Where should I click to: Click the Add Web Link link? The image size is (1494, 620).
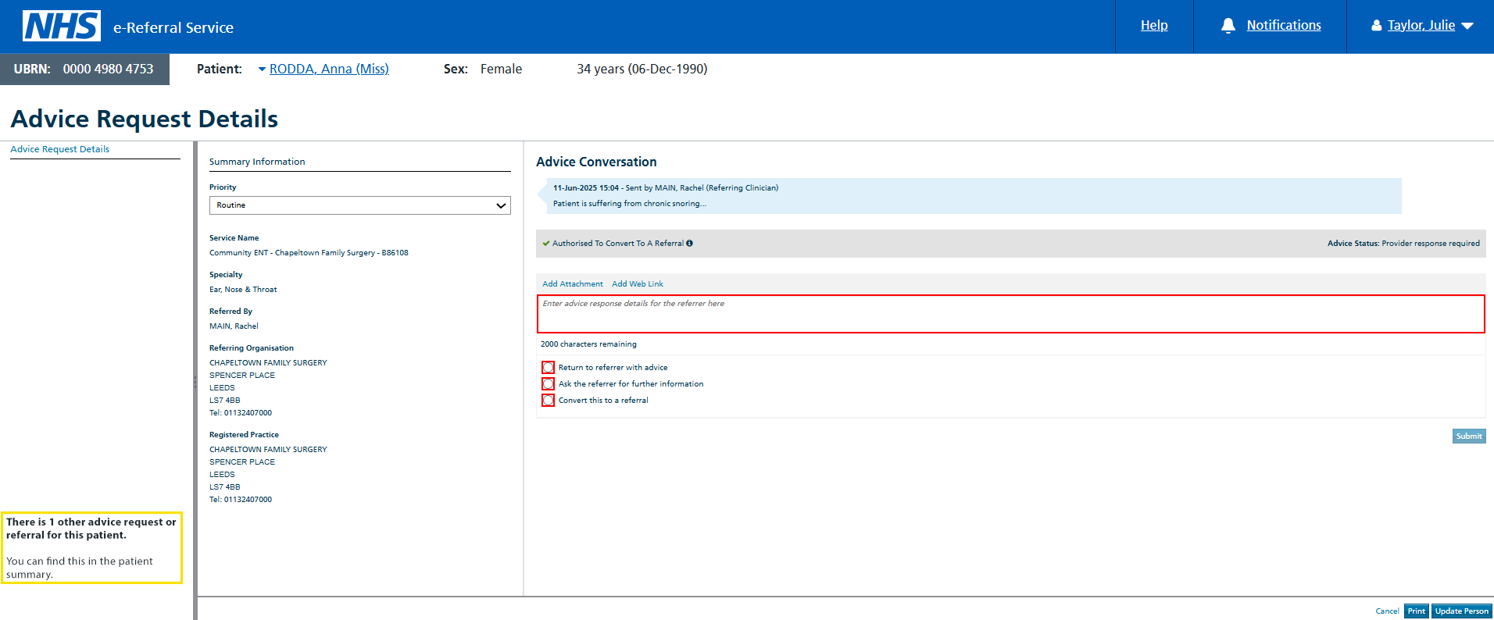(638, 284)
